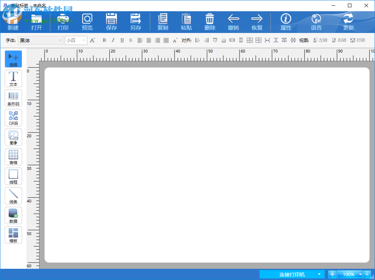Insert a 表格 table
The image size is (375, 280).
pyautogui.click(x=13, y=157)
